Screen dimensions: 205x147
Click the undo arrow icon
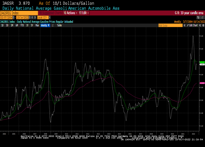[x=198, y=17]
